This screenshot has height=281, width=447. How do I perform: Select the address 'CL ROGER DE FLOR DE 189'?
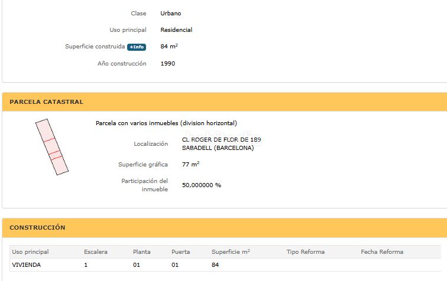[x=222, y=140]
